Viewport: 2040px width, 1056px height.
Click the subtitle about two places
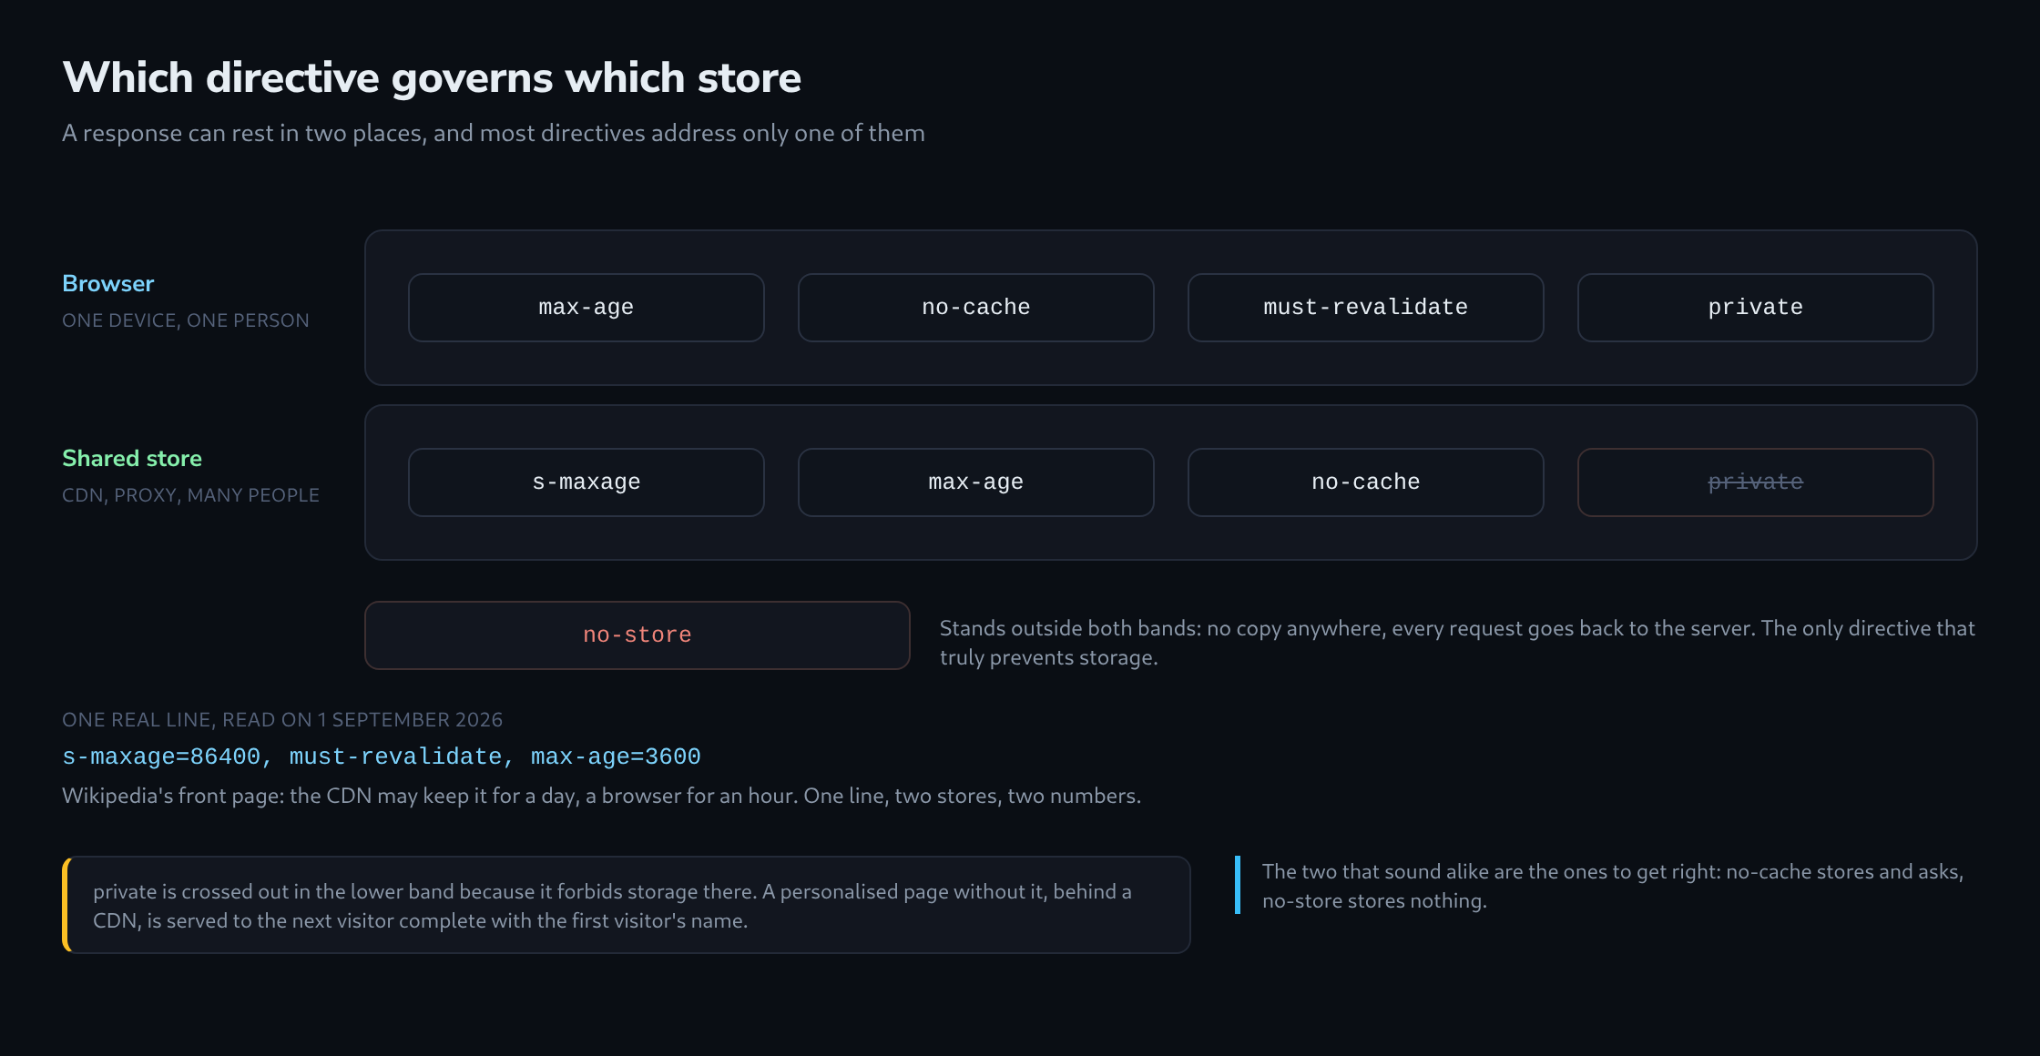tap(494, 133)
